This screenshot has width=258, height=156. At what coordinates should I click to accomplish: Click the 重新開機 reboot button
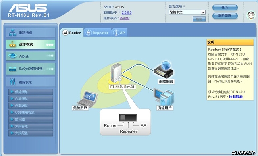tap(225, 16)
